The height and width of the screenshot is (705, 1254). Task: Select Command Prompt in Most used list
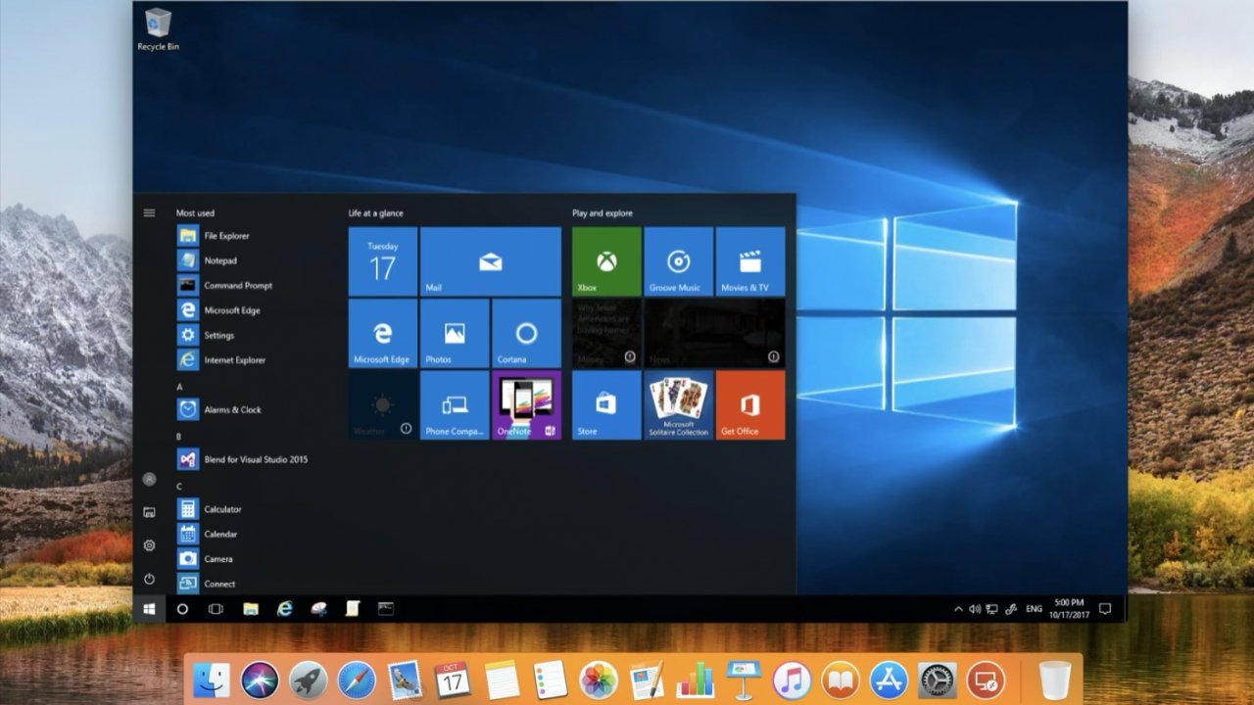238,286
